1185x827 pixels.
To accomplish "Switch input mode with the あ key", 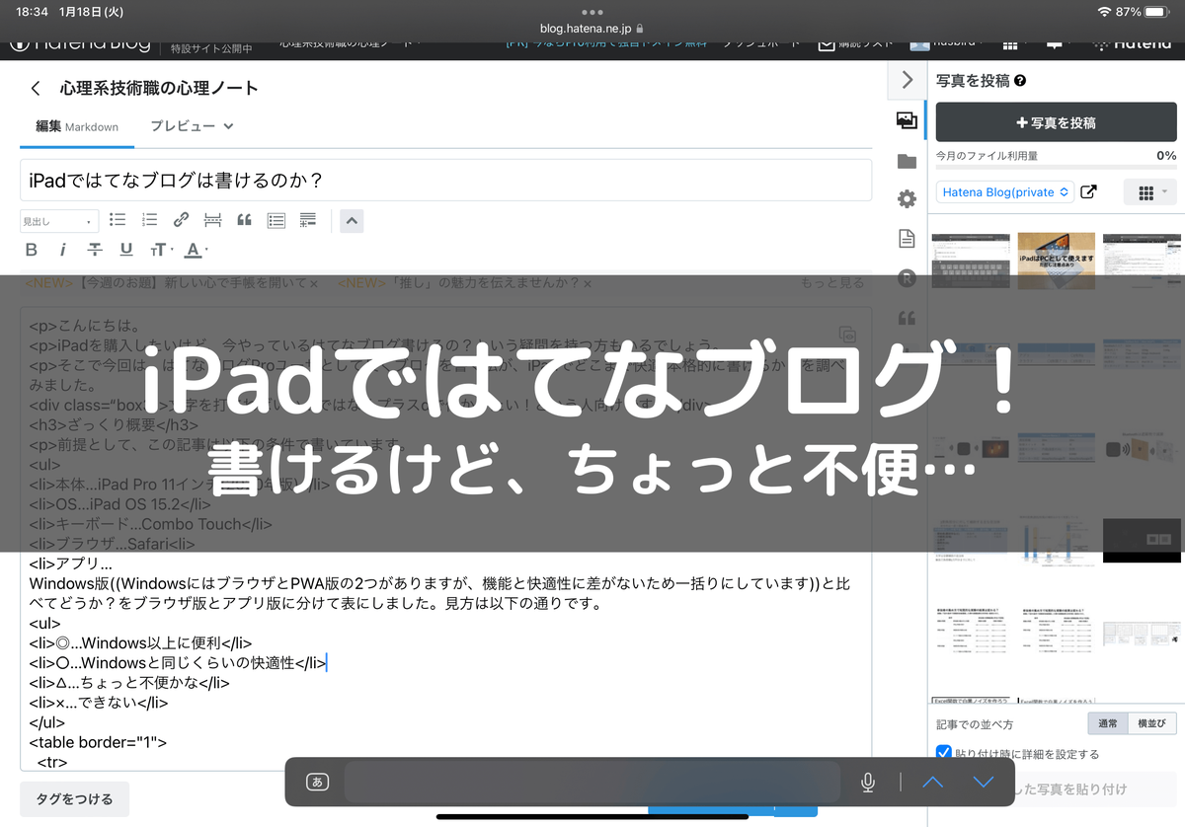I will [x=317, y=782].
